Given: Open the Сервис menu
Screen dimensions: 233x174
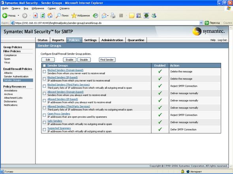Looking at the screenshot, I should (52, 8).
